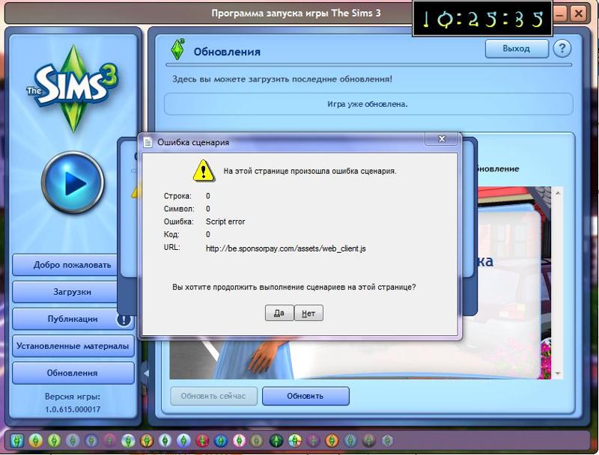Collapse the sidebar using the small arrow
Screen dimensions: 599x455
pos(145,373)
